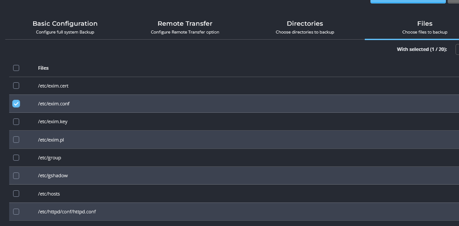Uncheck the /etc/exim.conf checkbox
Image resolution: width=459 pixels, height=226 pixels.
point(16,104)
